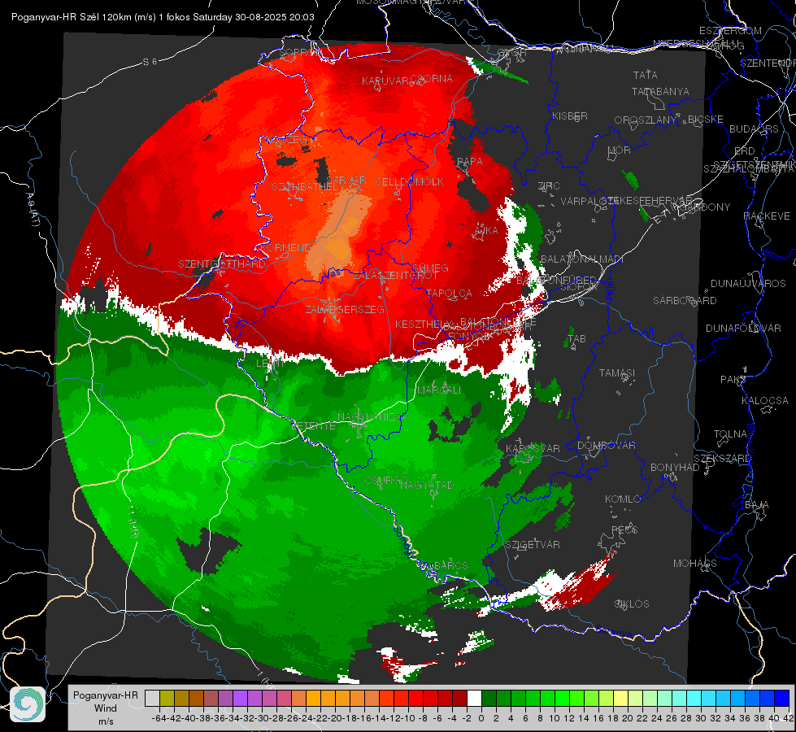This screenshot has width=796, height=732.
Task: Click the TOLNA city label
Action: [730, 434]
